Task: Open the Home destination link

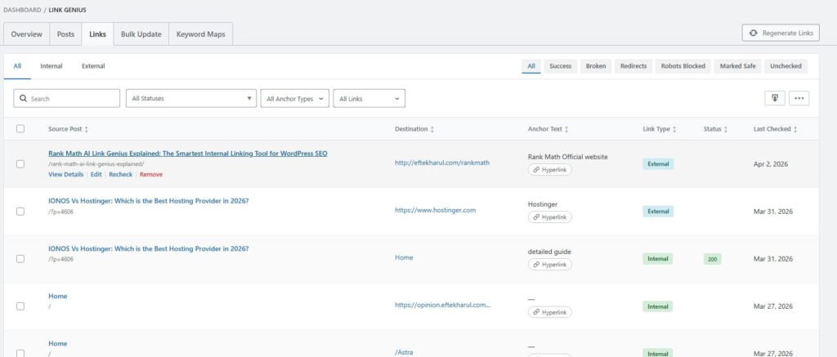Action: (404, 258)
